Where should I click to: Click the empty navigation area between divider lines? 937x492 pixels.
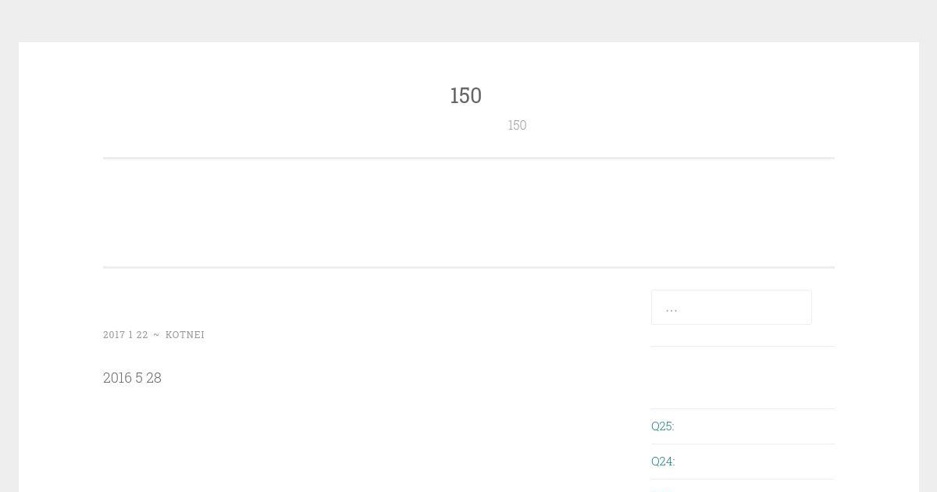(468, 213)
